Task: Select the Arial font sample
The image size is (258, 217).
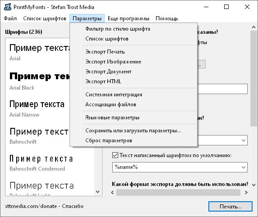Action: click(x=40, y=52)
